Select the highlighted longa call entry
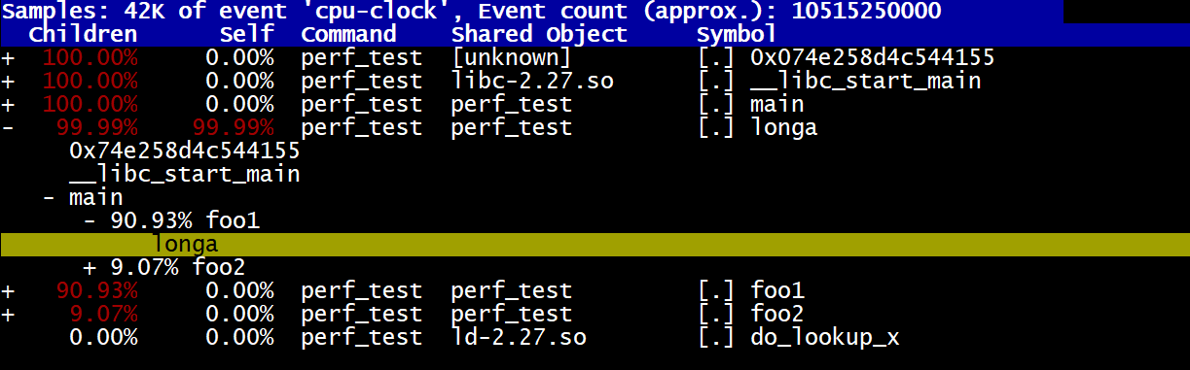The height and width of the screenshot is (370, 1190). (595, 244)
